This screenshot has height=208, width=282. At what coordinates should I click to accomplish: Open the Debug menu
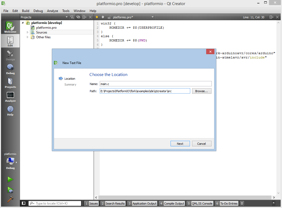(38, 11)
